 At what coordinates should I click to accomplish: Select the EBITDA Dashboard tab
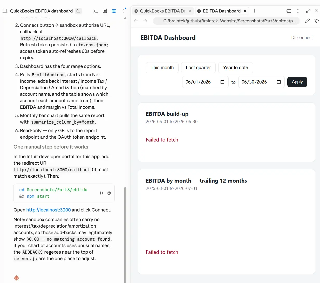pos(222,11)
